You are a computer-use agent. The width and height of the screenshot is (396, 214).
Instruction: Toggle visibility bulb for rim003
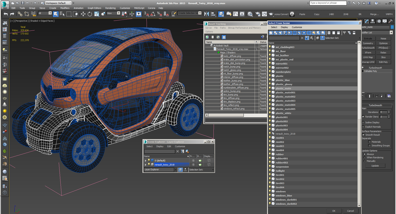[270, 146]
